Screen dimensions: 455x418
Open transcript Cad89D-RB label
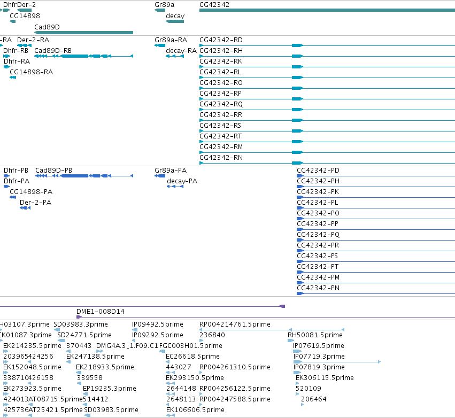pyautogui.click(x=53, y=50)
